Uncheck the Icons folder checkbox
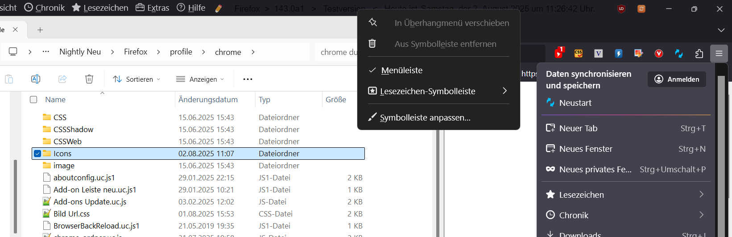 tap(37, 154)
